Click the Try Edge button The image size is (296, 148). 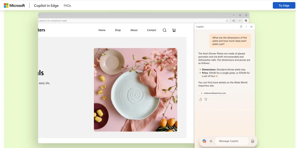click(x=284, y=5)
